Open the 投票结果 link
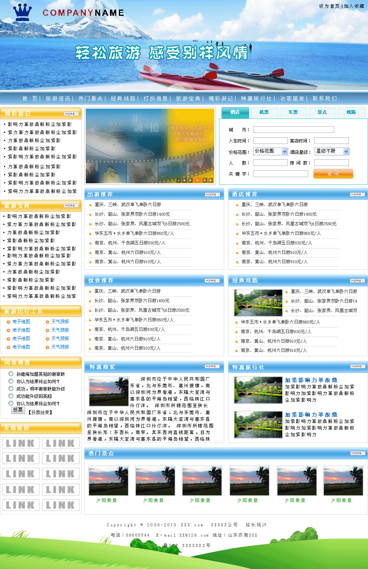Image resolution: width=368 pixels, height=569 pixels. [40, 413]
